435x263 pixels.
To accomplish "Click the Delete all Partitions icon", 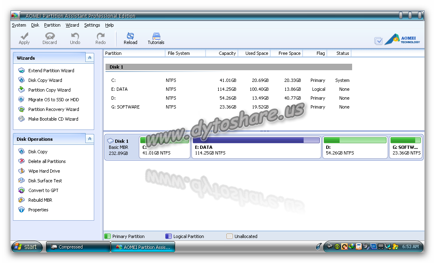I will pos(21,161).
